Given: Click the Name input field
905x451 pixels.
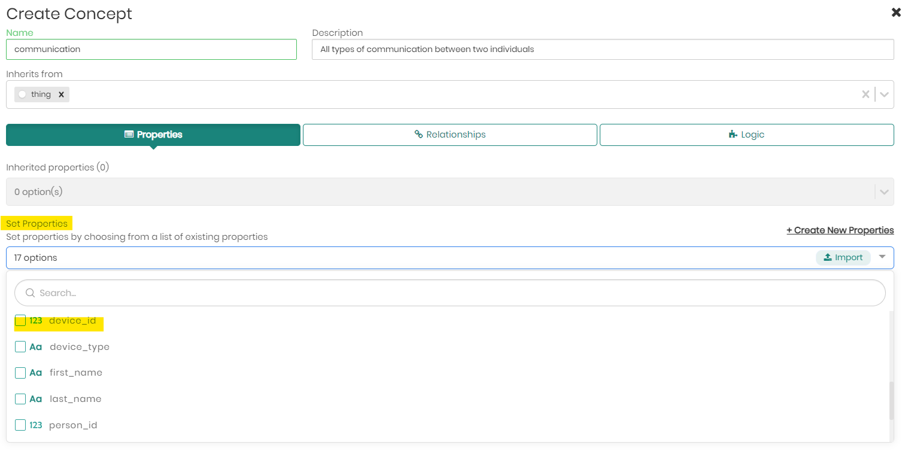Looking at the screenshot, I should [x=151, y=50].
